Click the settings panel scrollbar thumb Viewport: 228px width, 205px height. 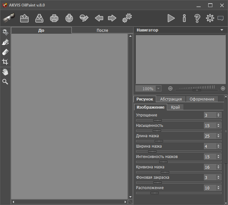click(226, 131)
